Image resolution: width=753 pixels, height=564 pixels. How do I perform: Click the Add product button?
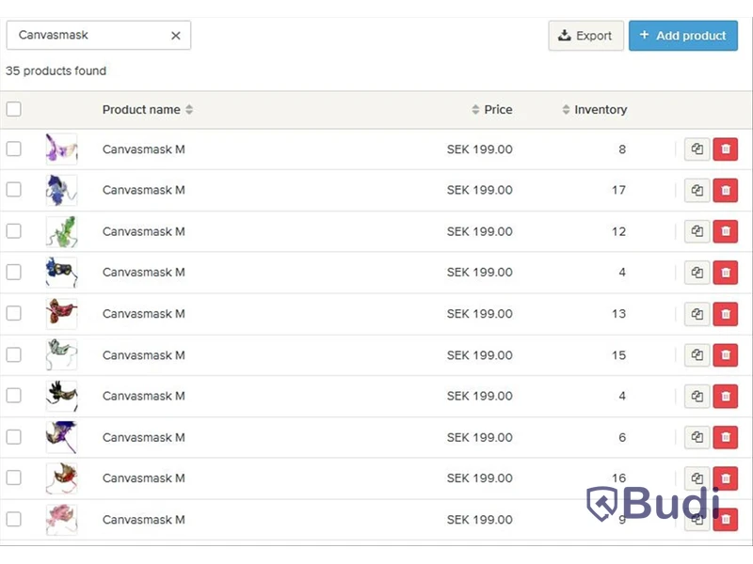(683, 36)
